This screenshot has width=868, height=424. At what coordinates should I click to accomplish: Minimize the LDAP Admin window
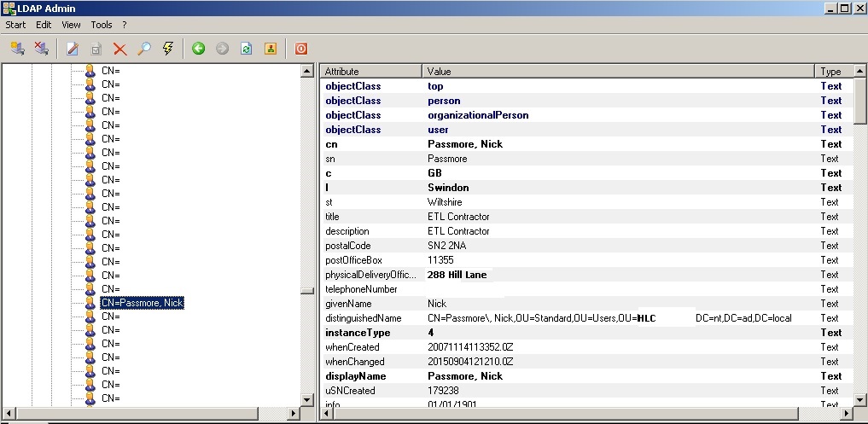pyautogui.click(x=831, y=9)
